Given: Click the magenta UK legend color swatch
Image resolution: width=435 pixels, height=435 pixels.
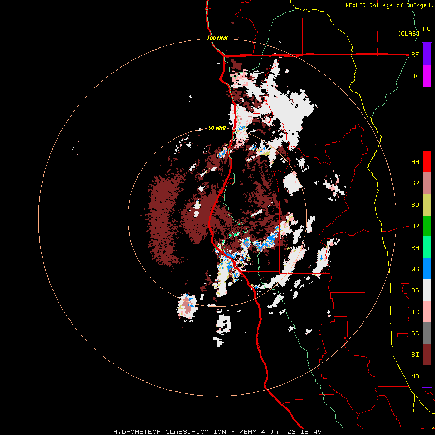Looking at the screenshot, I should [427, 75].
